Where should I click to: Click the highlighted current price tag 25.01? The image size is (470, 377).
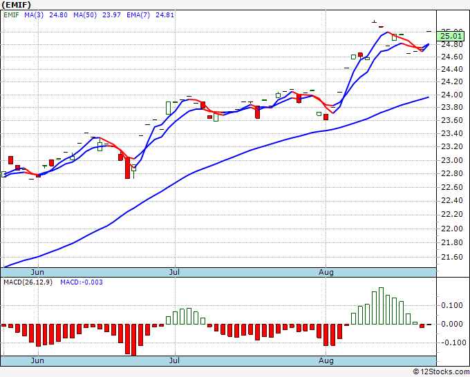click(x=451, y=36)
